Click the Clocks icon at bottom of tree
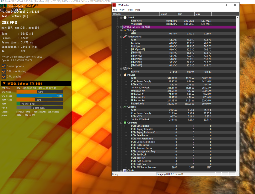 click(125, 170)
